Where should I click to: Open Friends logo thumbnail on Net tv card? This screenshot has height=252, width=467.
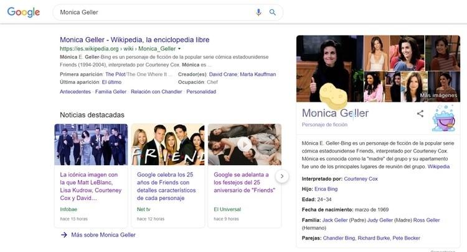[x=168, y=145]
